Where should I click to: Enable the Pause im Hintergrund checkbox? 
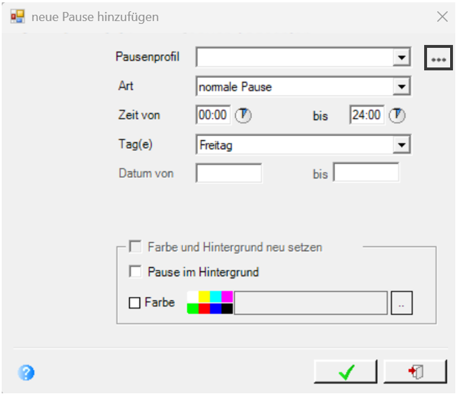(x=135, y=271)
